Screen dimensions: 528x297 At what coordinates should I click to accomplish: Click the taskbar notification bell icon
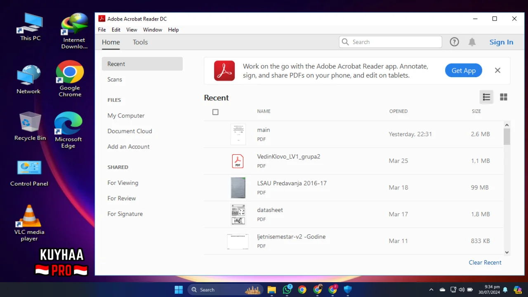pyautogui.click(x=505, y=290)
